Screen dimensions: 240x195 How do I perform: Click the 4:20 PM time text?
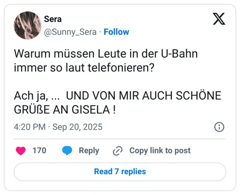pyautogui.click(x=30, y=127)
